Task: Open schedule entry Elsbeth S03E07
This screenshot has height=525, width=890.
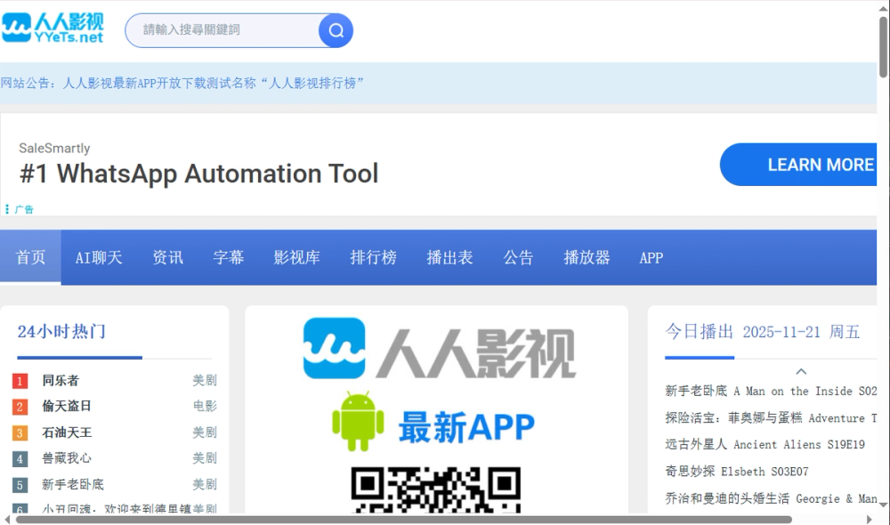Action: pyautogui.click(x=737, y=471)
